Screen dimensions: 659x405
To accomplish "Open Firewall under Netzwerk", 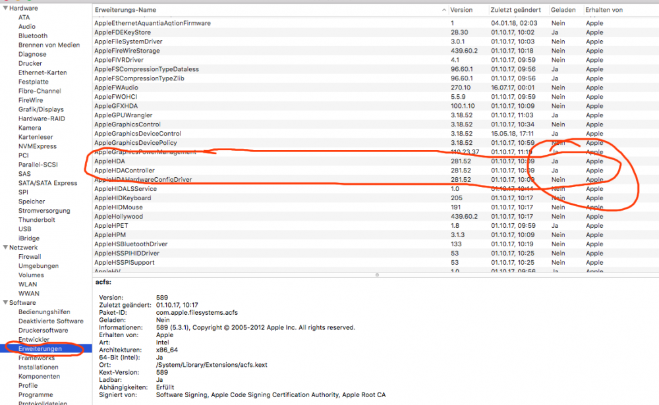I will (x=30, y=257).
